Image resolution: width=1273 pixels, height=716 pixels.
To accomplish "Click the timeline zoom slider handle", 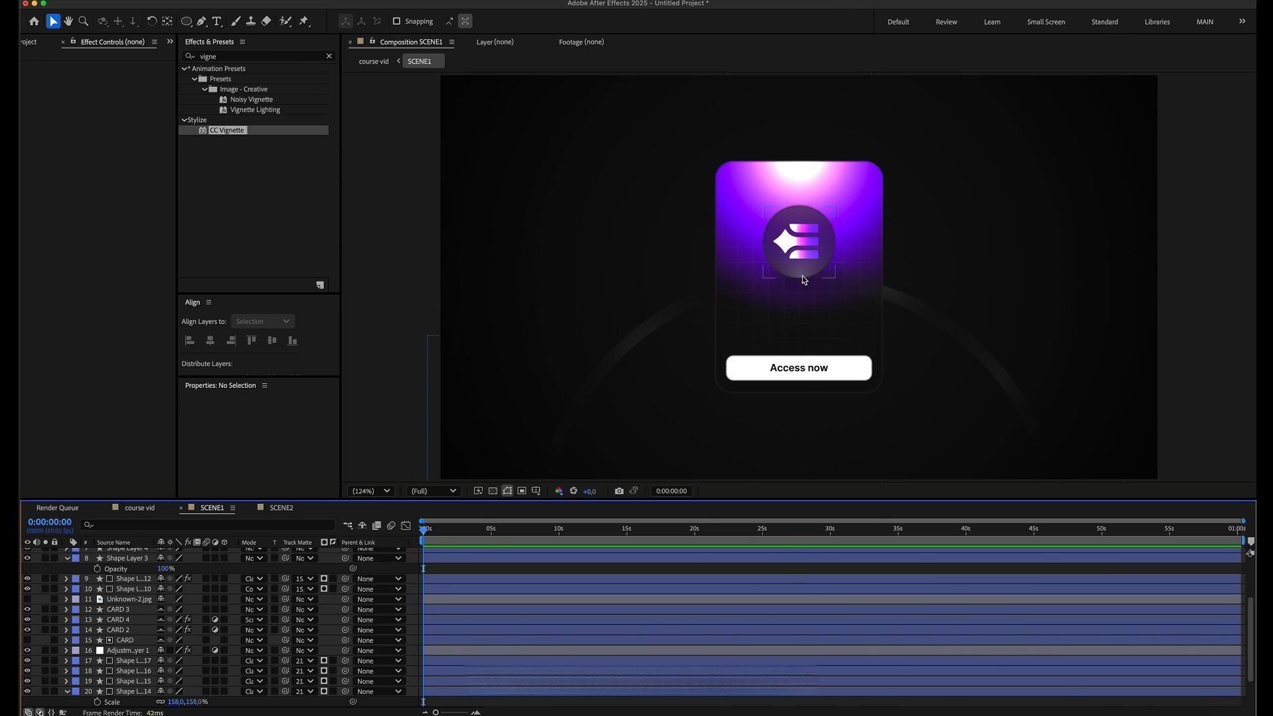I will (436, 713).
